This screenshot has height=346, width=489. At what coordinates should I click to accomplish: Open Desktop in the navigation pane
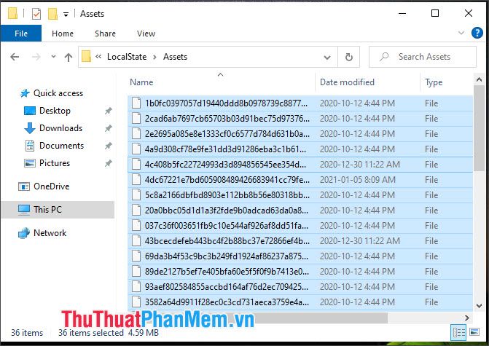tap(55, 111)
